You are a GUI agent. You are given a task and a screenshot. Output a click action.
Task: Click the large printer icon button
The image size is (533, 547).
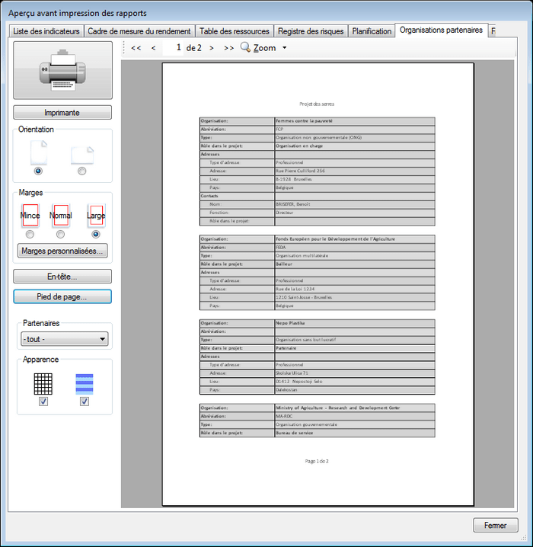pyautogui.click(x=62, y=71)
